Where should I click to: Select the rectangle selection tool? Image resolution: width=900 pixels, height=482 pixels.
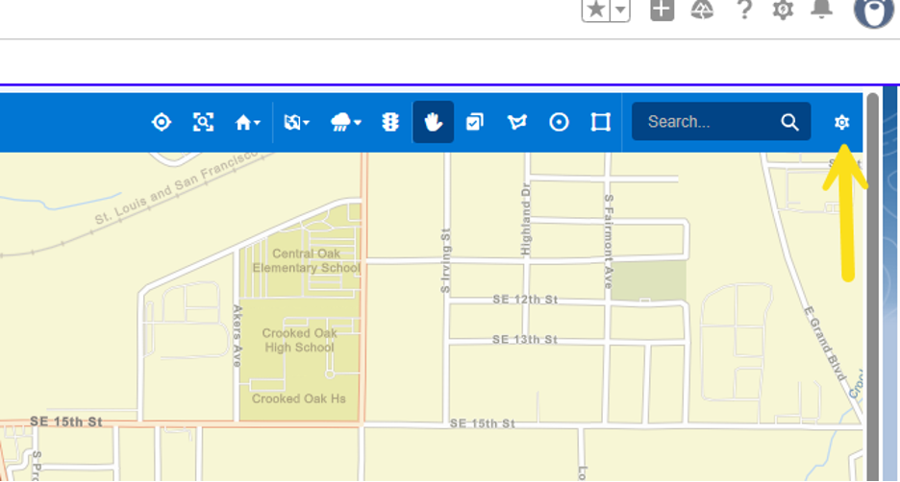click(601, 122)
